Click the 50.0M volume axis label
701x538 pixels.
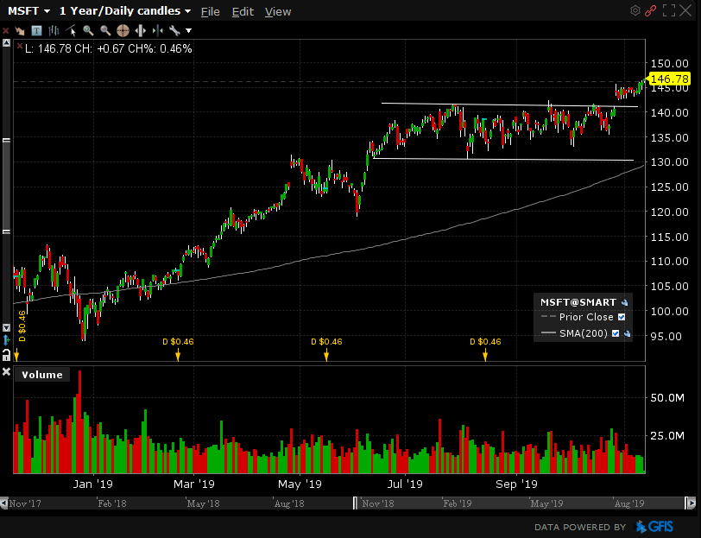(667, 397)
